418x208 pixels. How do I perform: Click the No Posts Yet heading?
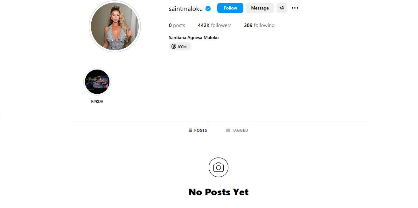[x=219, y=192]
